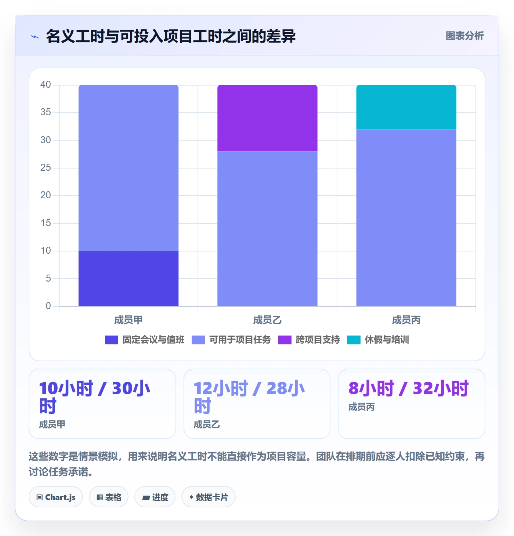514x536 pixels.
Task: Toggle the 固定会议与值班 legend swatch
Action: click(112, 340)
